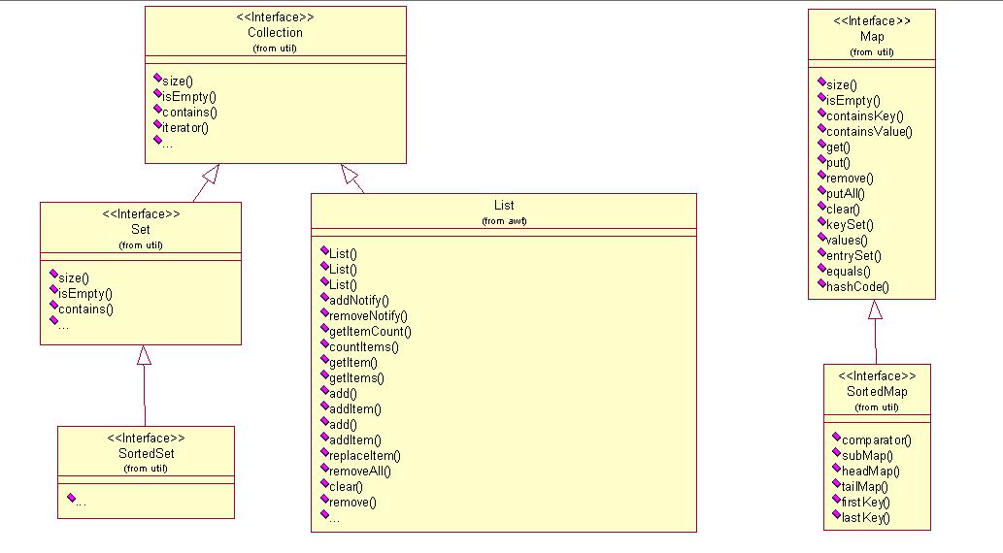Click the diamond icon beside getItems()

point(324,374)
